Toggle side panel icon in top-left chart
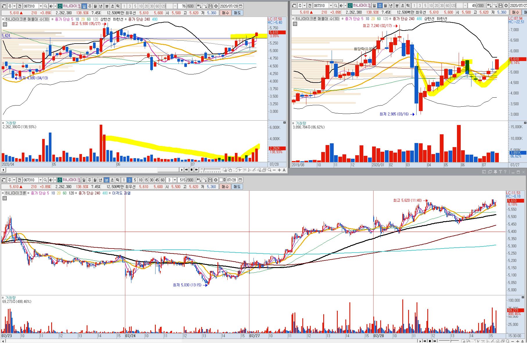Image resolution: width=527 pixels, height=343 pixels. pos(4,6)
